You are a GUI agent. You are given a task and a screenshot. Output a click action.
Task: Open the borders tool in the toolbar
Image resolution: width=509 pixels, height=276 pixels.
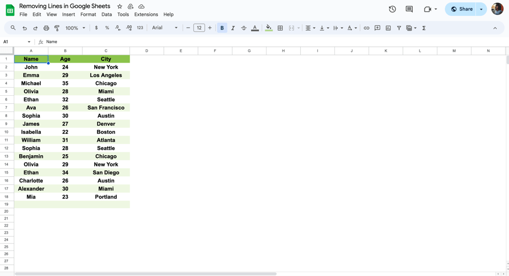(x=280, y=28)
